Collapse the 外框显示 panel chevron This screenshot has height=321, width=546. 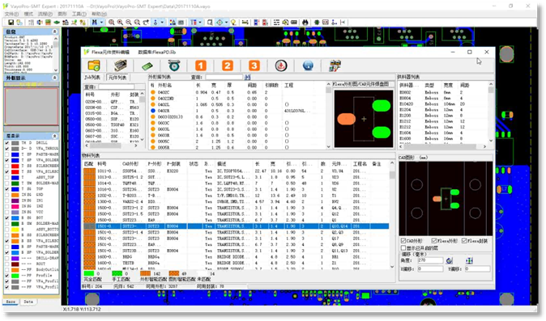(x=54, y=78)
